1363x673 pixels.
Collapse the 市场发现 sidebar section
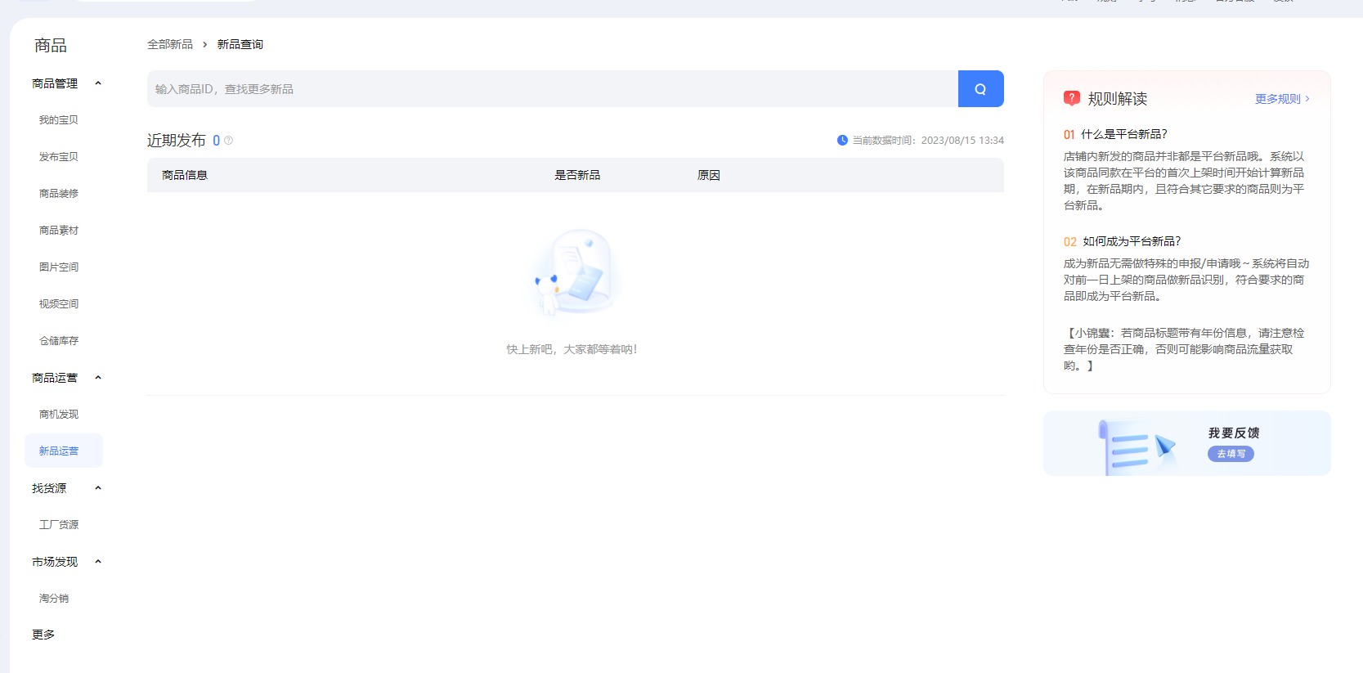pyautogui.click(x=98, y=562)
